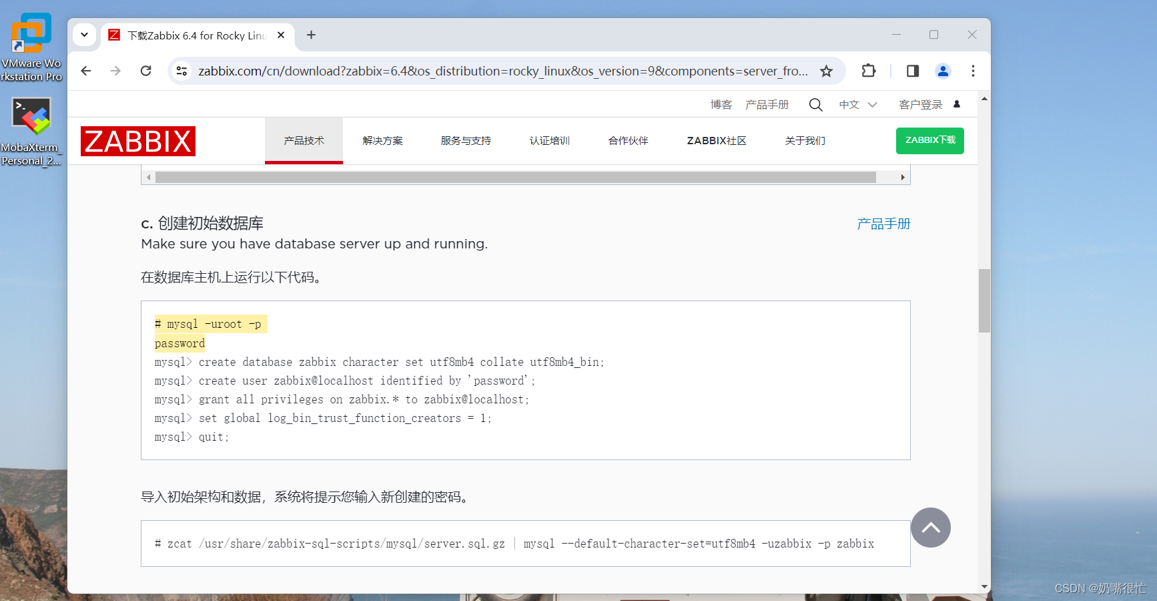Click '在数据库主机上运行以下代码' text

(232, 277)
